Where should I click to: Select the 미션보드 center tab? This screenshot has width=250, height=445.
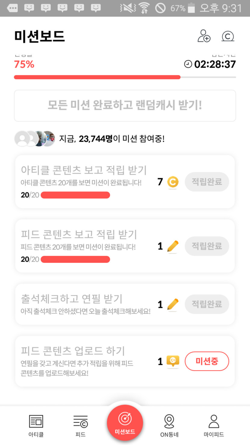coord(125,423)
